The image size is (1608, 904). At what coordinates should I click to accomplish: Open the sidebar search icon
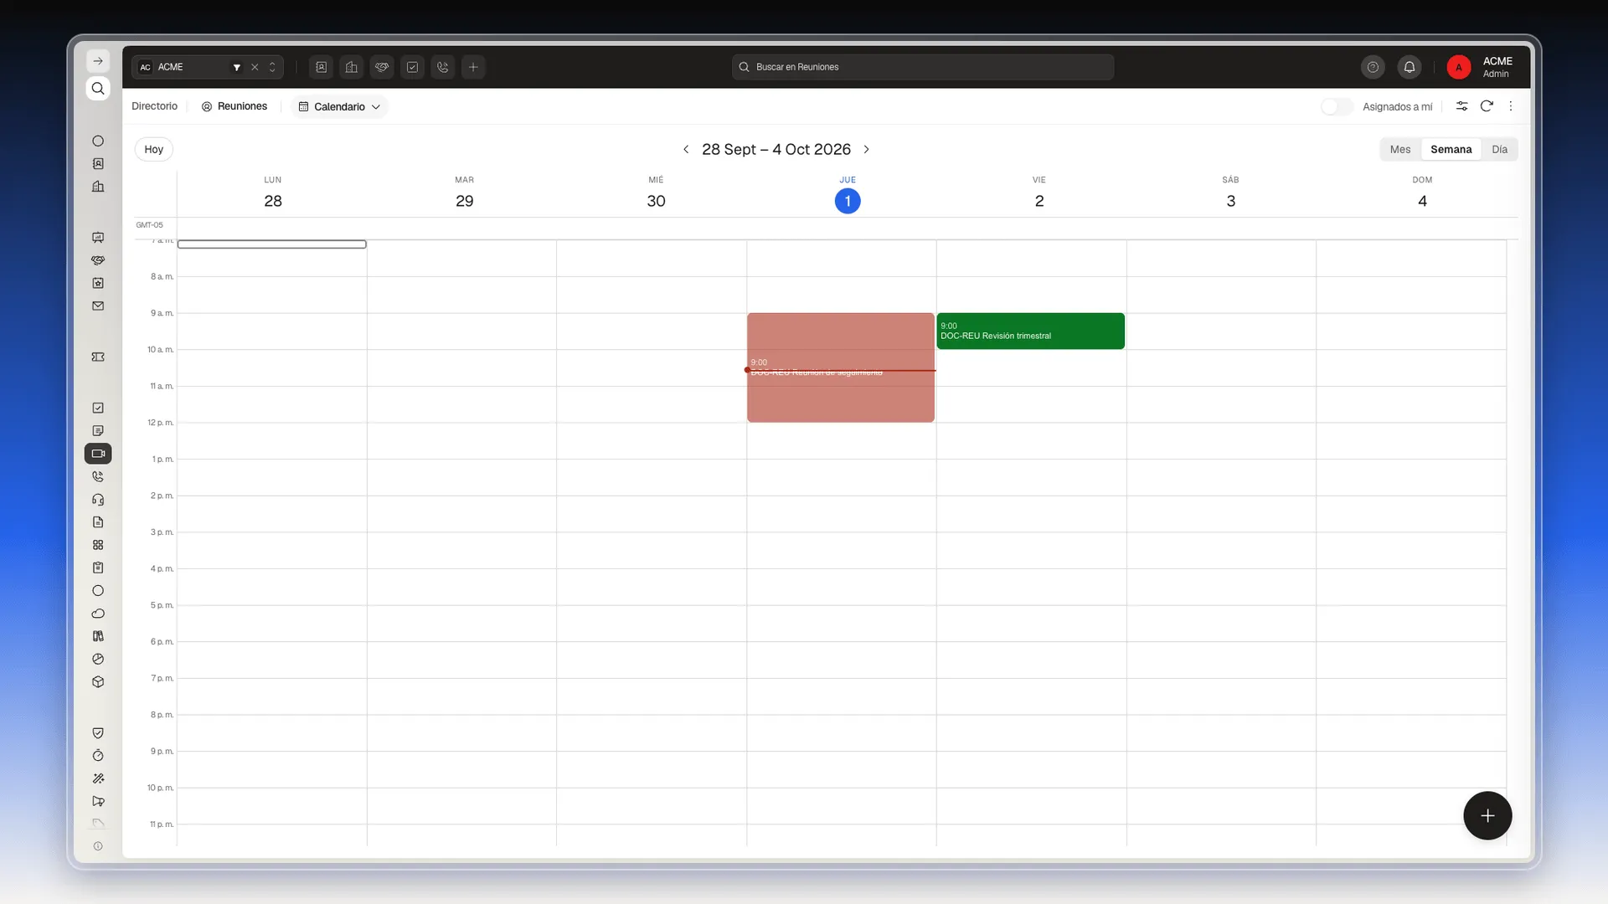[98, 89]
